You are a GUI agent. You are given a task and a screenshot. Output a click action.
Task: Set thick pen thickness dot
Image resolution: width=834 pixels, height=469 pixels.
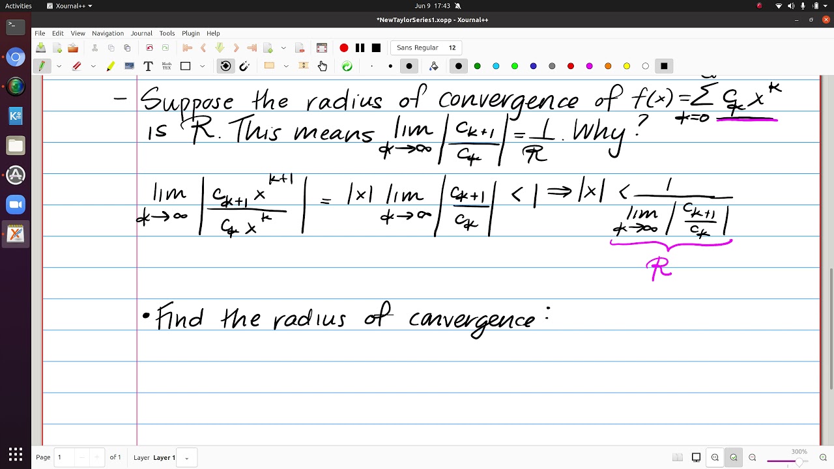[409, 66]
